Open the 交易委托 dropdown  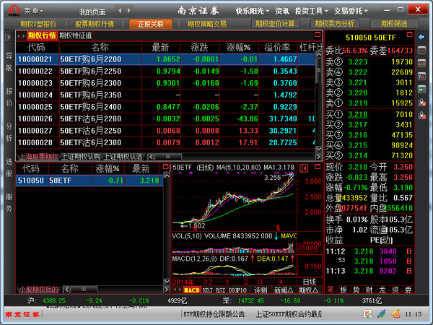[351, 11]
